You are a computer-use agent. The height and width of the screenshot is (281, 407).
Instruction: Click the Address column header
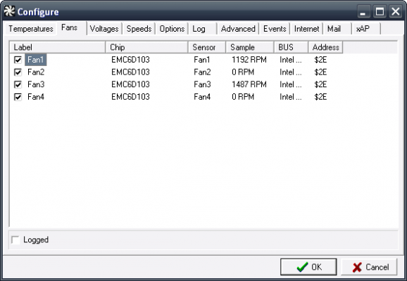(x=325, y=47)
